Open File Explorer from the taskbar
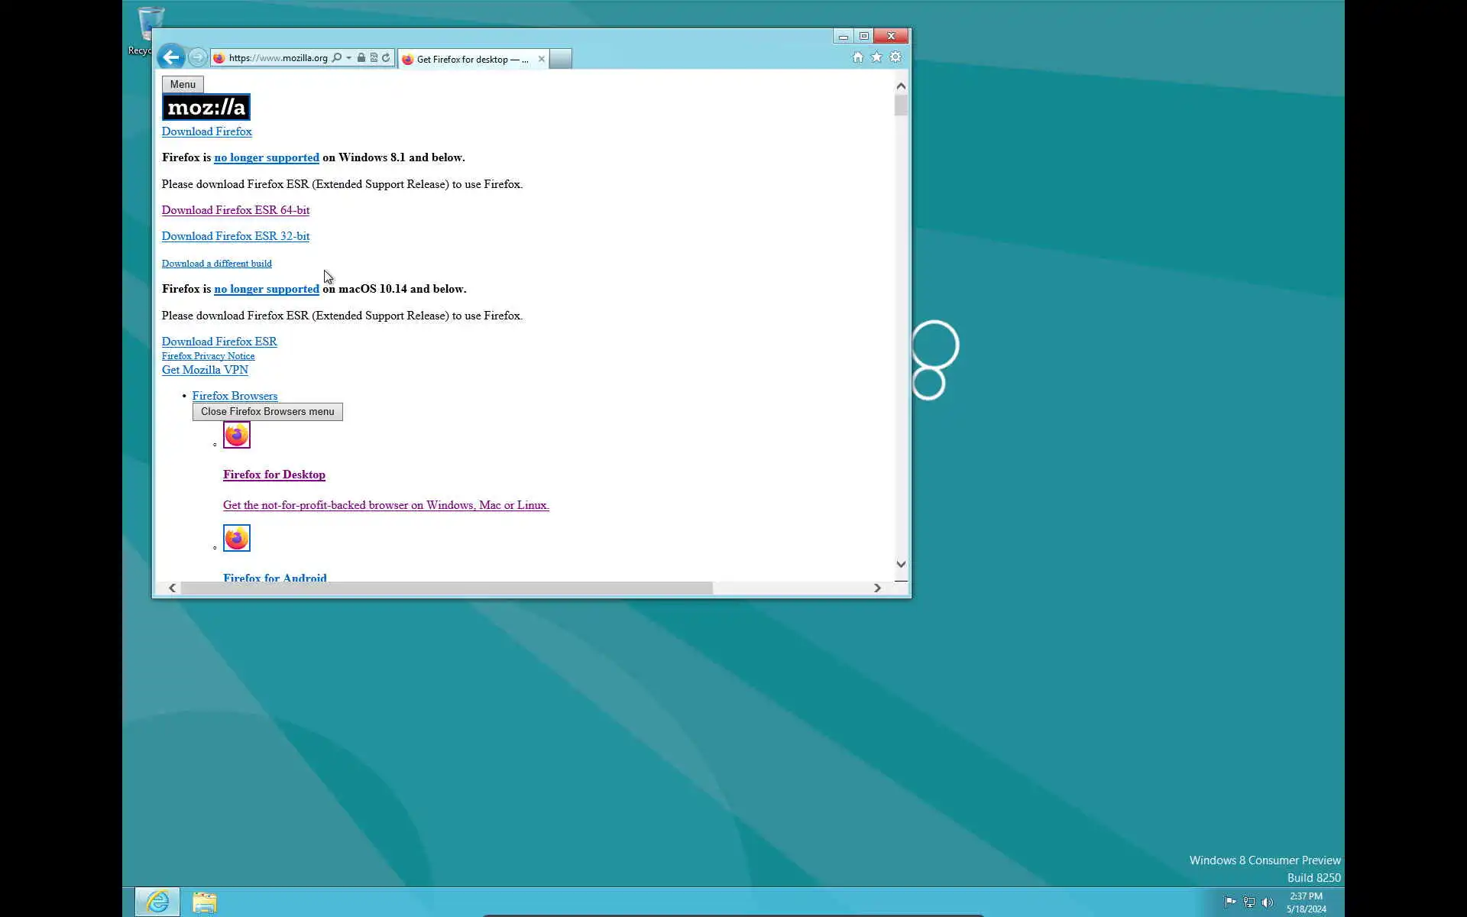The height and width of the screenshot is (917, 1467). click(x=204, y=902)
